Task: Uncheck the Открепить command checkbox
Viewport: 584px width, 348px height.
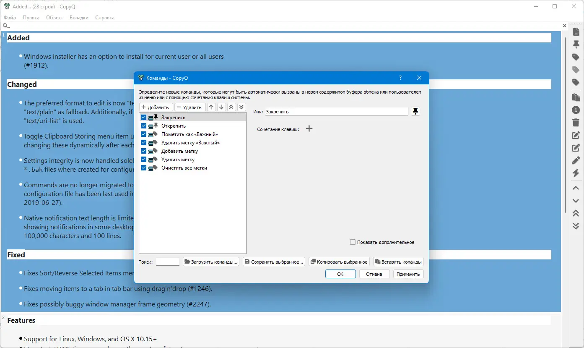Action: click(144, 126)
